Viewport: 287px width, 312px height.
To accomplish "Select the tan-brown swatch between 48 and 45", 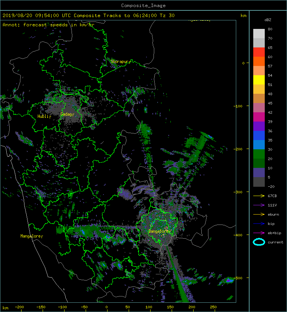I will click(x=259, y=99).
